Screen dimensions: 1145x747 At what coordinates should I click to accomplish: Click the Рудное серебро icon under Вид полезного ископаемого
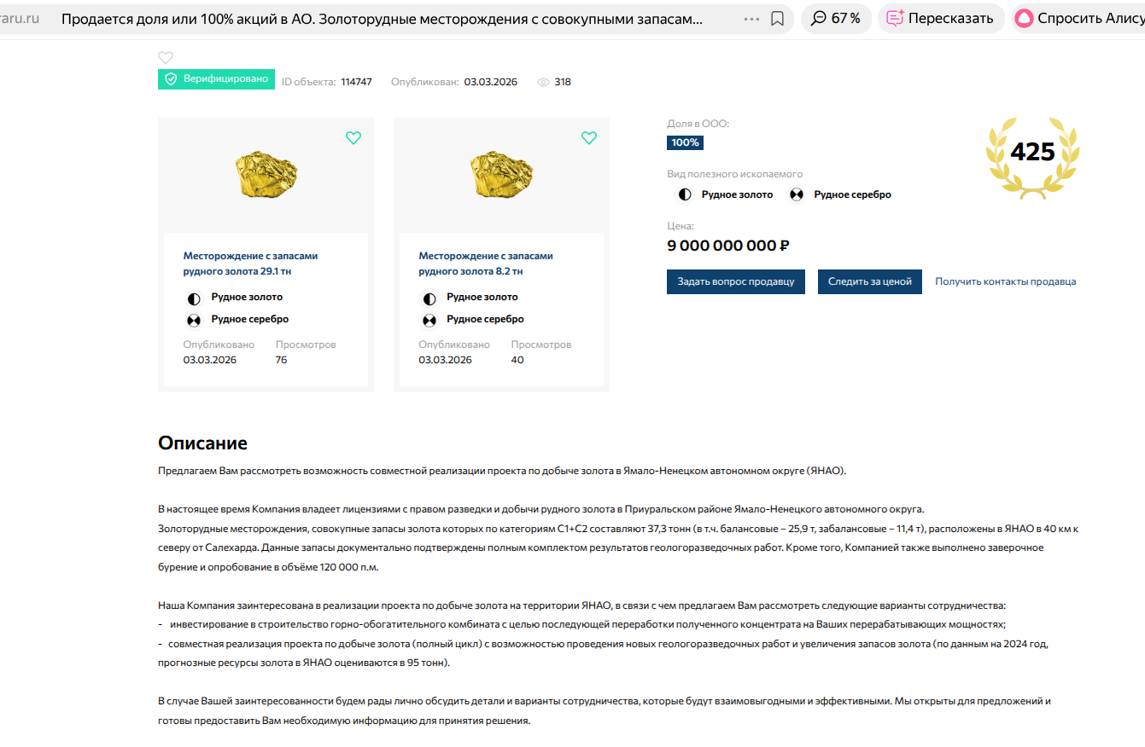(797, 195)
